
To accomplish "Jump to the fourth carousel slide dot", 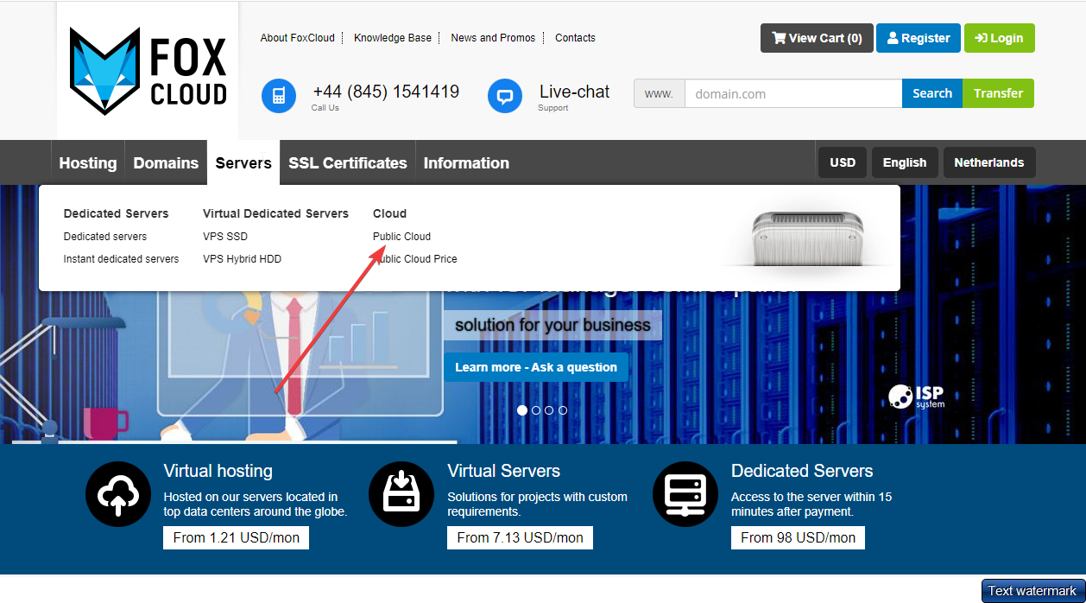I will click(x=563, y=410).
